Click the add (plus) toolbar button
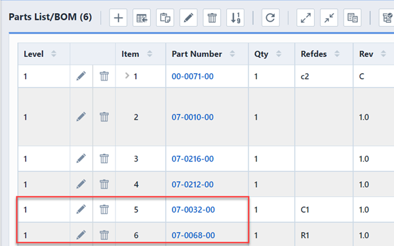This screenshot has height=246, width=394. 118,18
